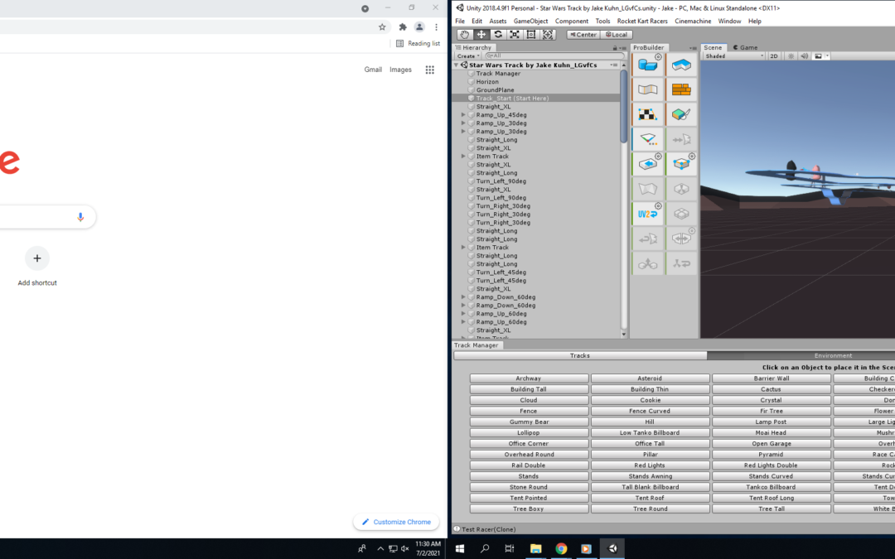Select the Move tool in Unity toolbar

481,35
